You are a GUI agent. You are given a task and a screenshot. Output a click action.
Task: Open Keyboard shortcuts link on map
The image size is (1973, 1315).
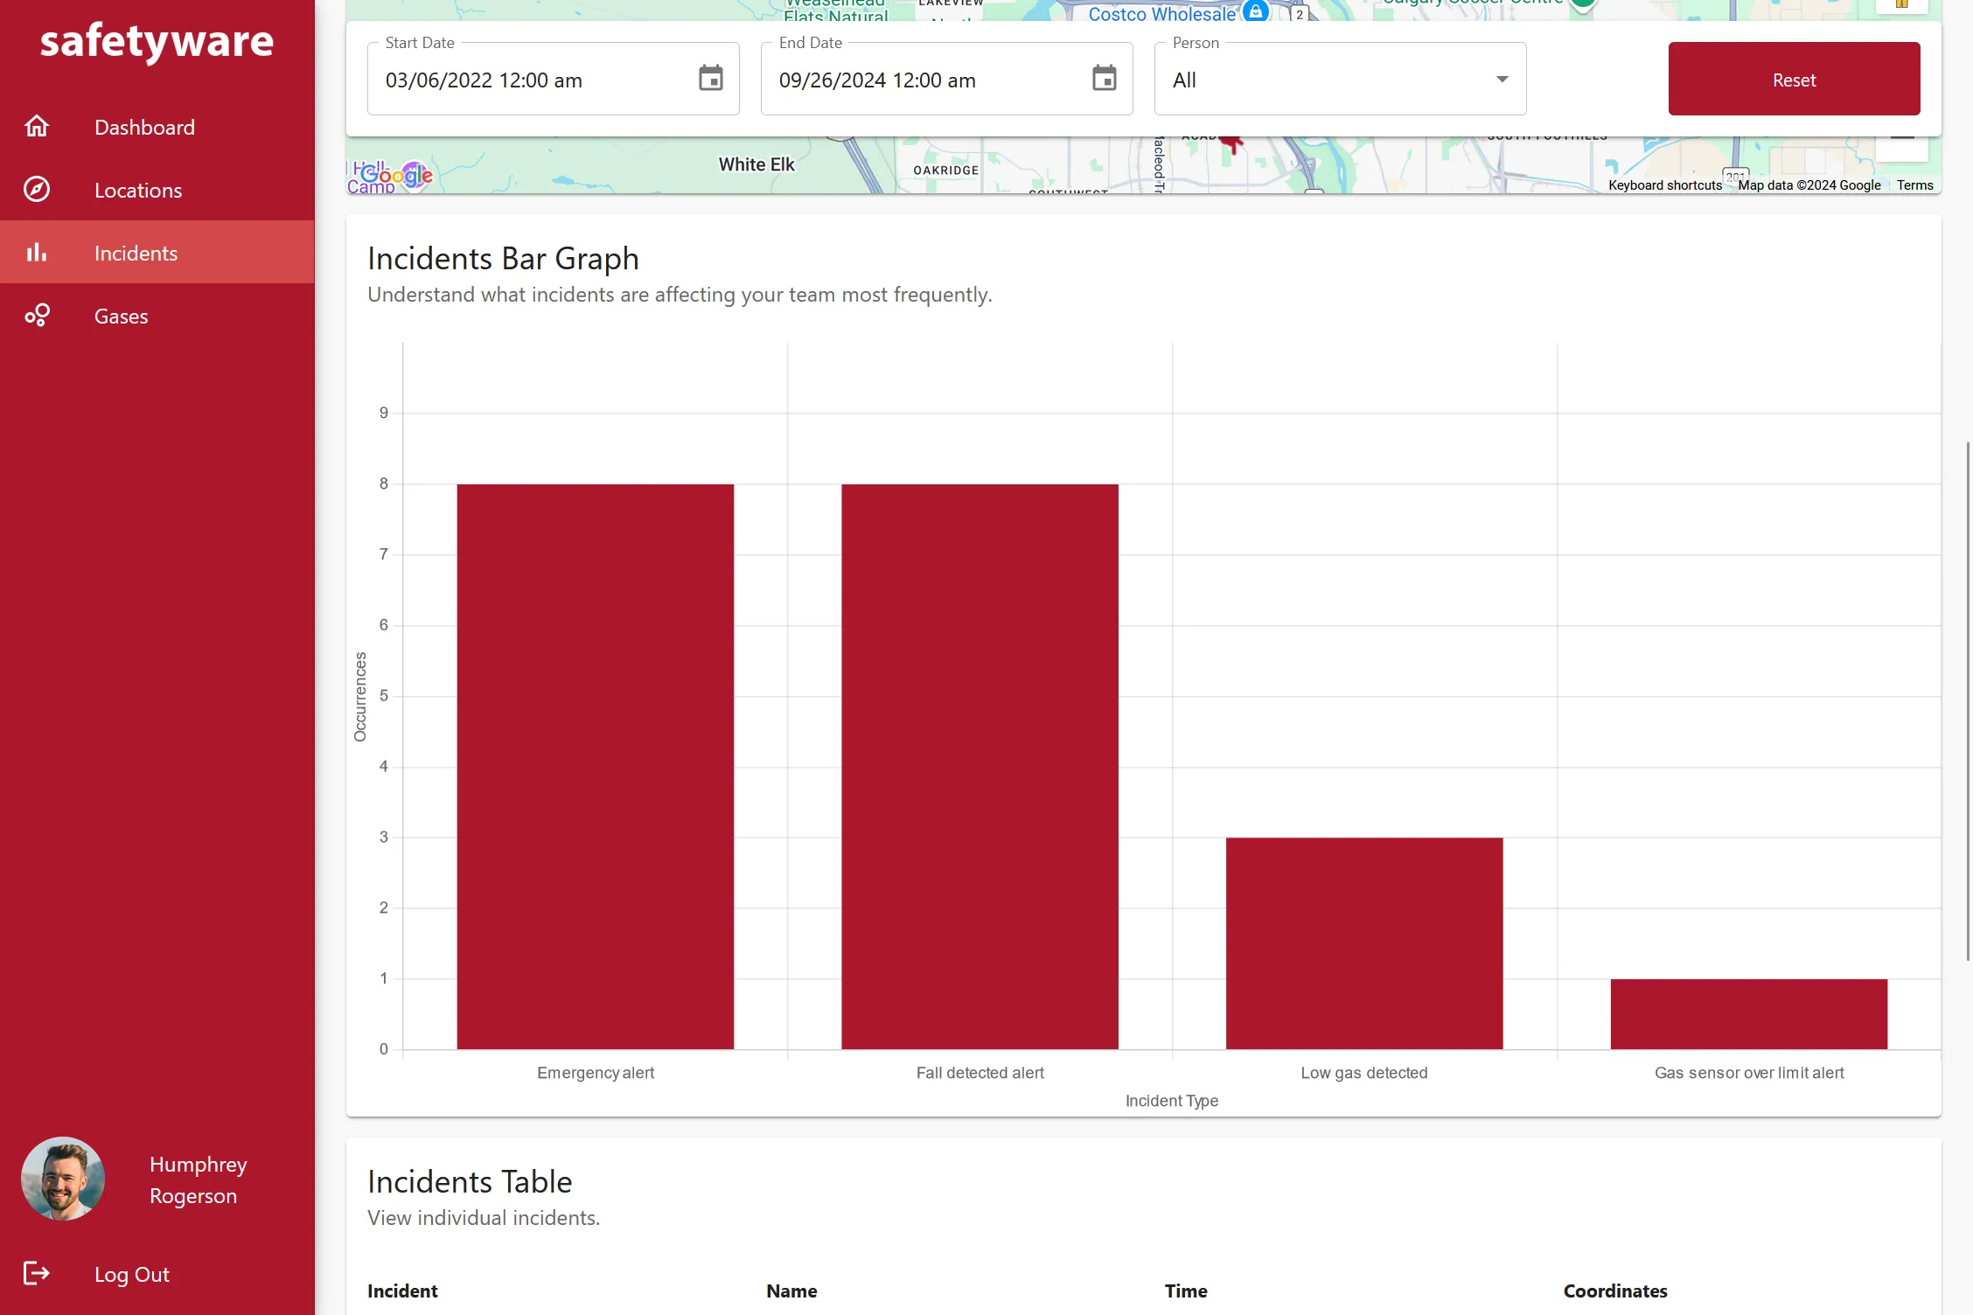pos(1665,185)
